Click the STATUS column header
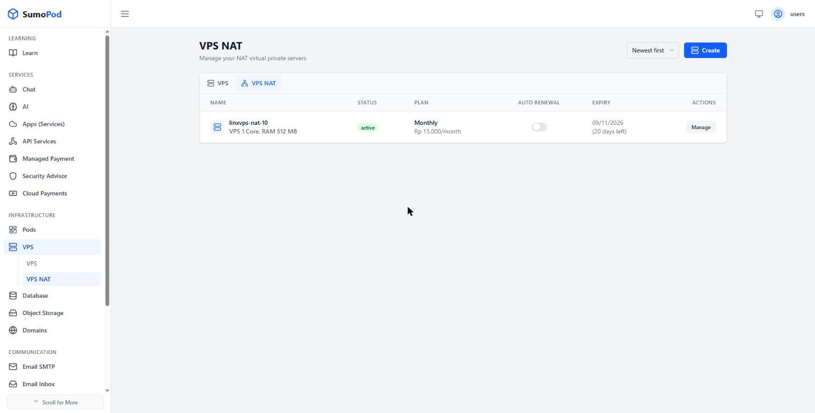The width and height of the screenshot is (815, 413). (367, 103)
